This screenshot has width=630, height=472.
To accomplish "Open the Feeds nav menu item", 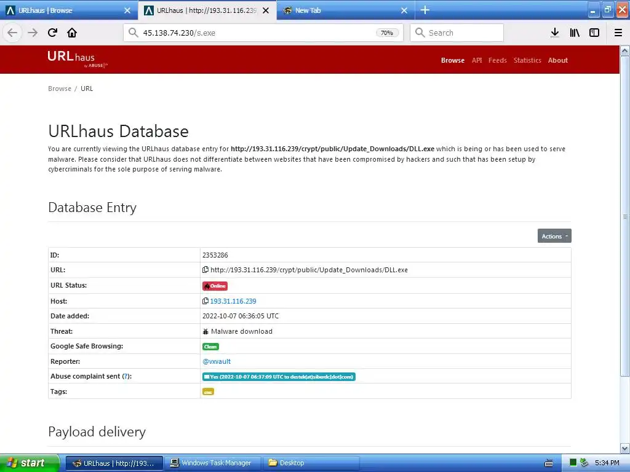I will tap(497, 60).
